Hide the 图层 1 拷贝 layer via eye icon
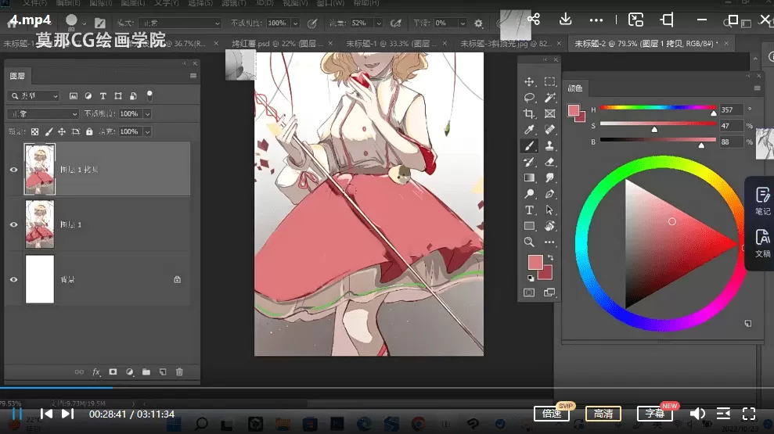Image resolution: width=774 pixels, height=434 pixels. [x=13, y=169]
